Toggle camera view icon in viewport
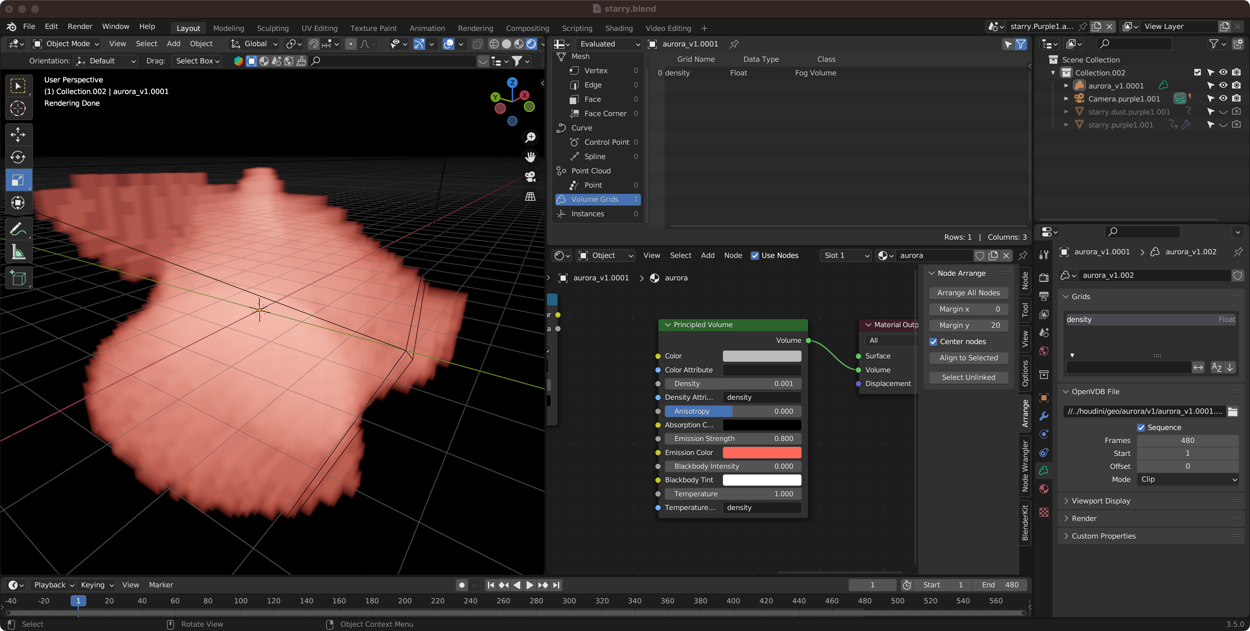Image resolution: width=1250 pixels, height=631 pixels. tap(530, 177)
